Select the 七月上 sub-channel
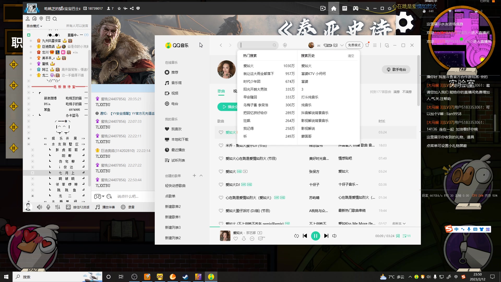 pos(67,173)
